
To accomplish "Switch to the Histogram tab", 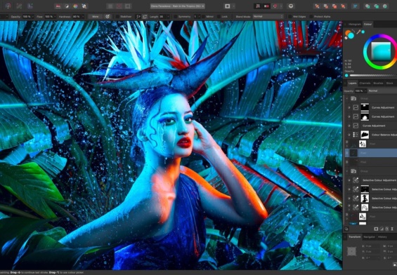I will tap(355, 25).
